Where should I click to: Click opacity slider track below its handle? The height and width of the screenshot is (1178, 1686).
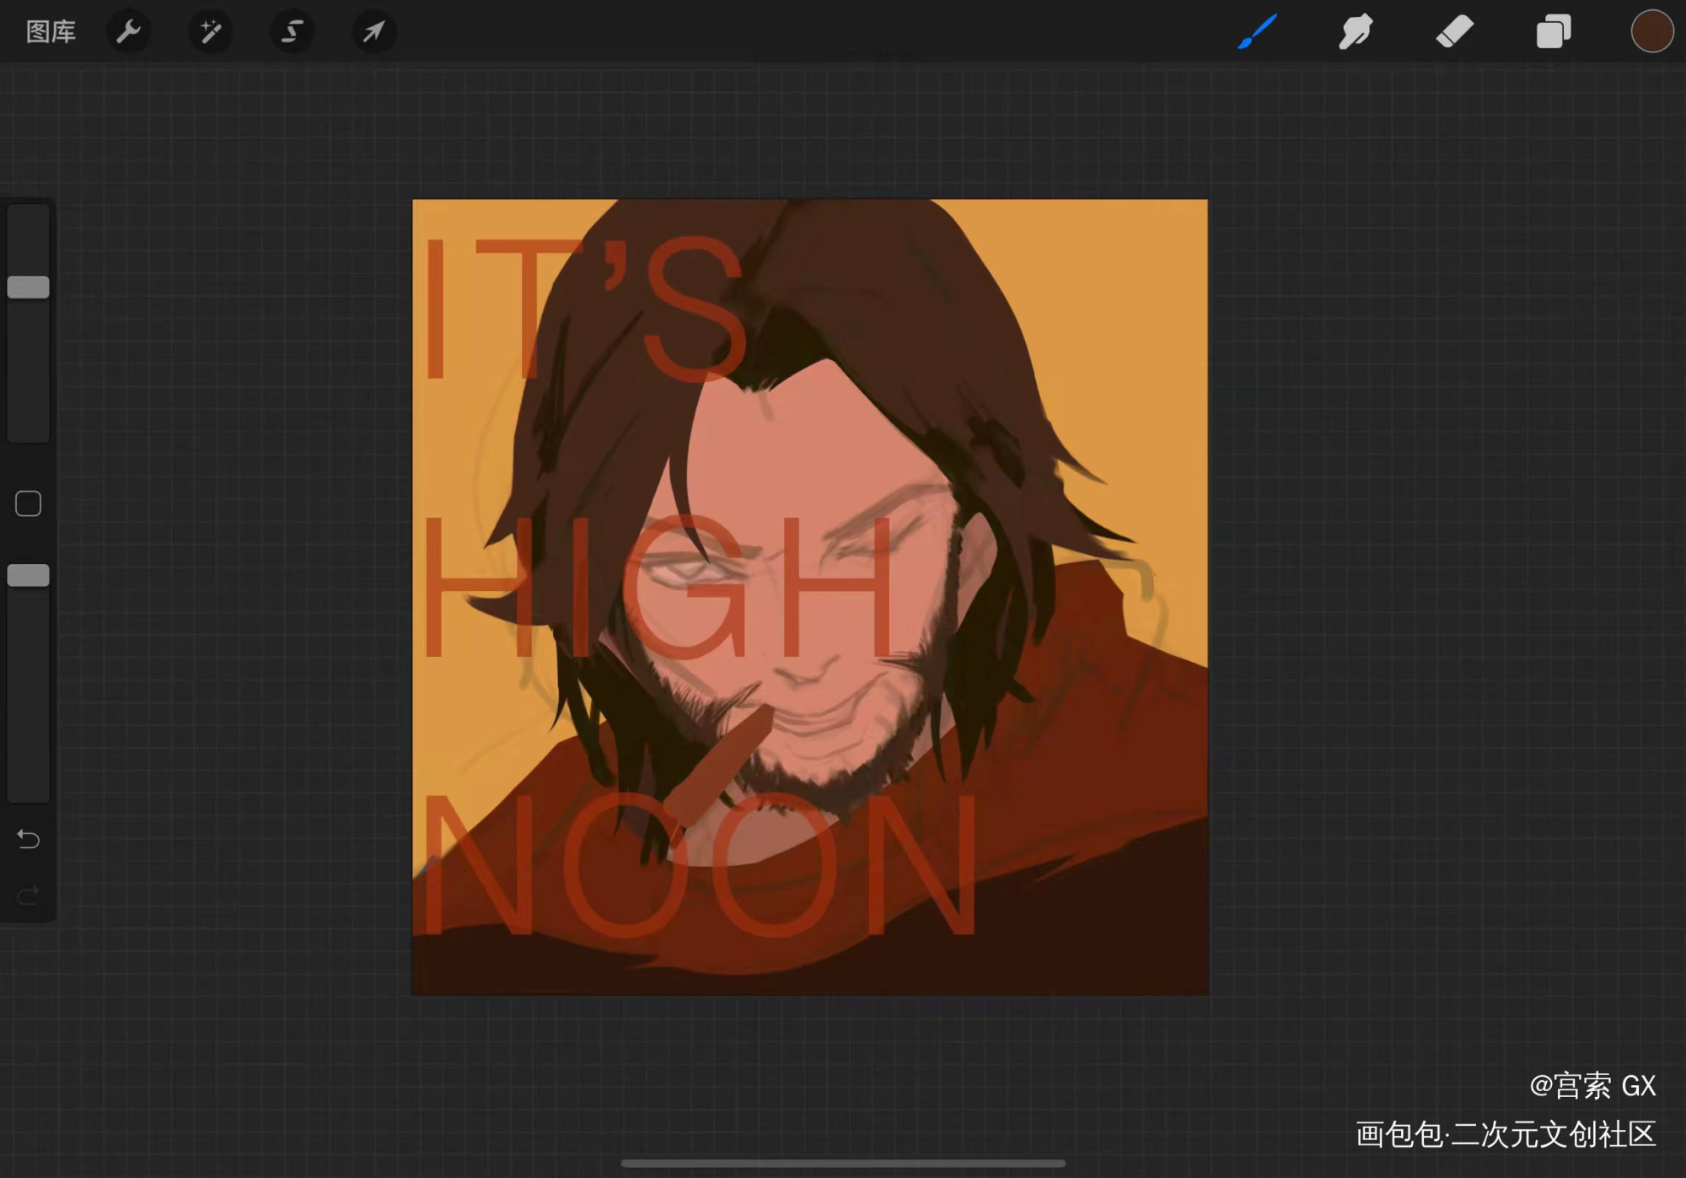pos(29,691)
